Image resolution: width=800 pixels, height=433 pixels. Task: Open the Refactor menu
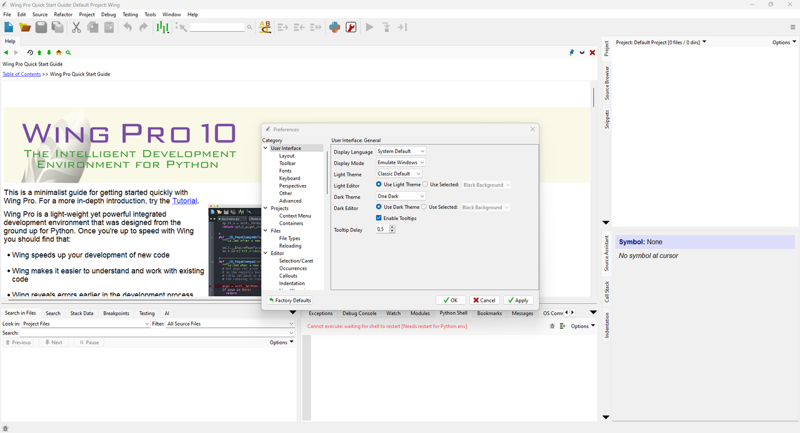point(63,14)
